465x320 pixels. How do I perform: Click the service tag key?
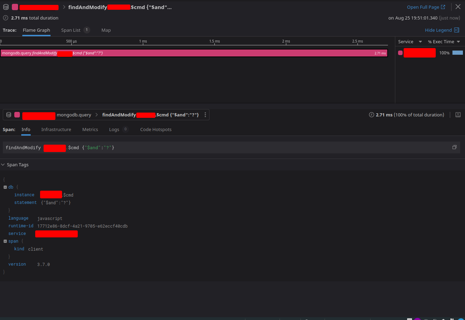pyautogui.click(x=17, y=234)
